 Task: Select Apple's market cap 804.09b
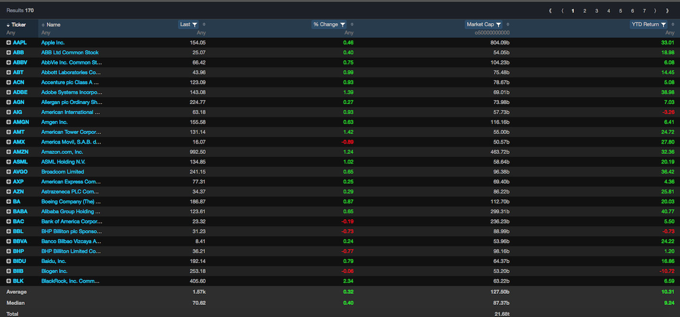coord(499,42)
